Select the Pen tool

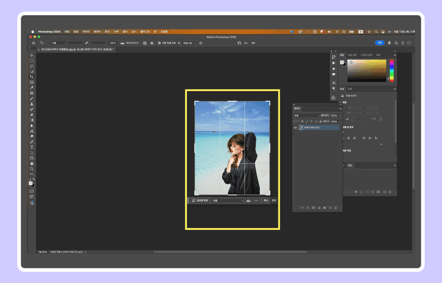32,142
